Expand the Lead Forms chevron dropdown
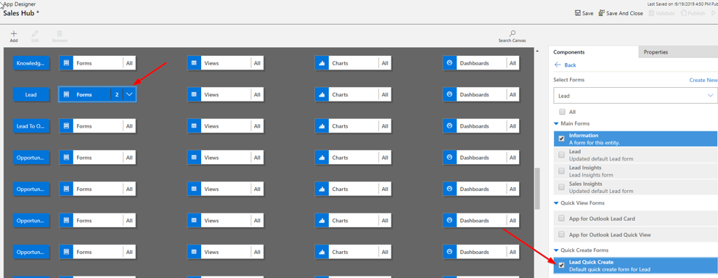Viewport: 718px width, 278px height. 129,94
